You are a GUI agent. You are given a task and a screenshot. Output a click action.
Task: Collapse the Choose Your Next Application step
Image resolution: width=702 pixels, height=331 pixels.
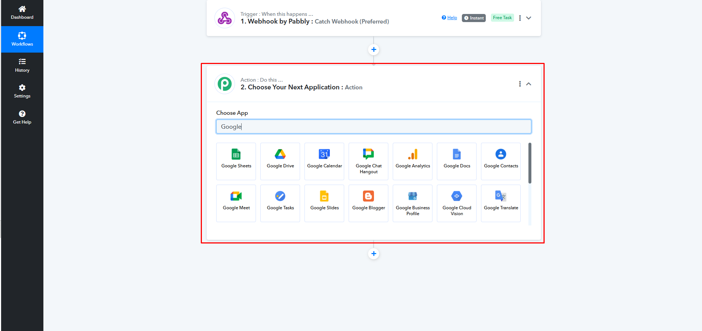tap(529, 84)
